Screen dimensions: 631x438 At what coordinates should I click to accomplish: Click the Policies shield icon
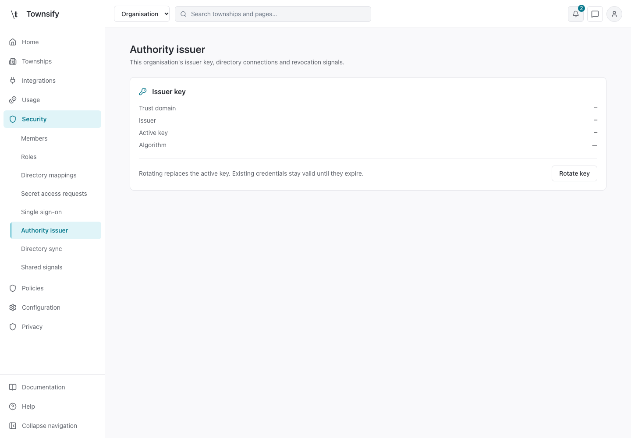click(13, 288)
